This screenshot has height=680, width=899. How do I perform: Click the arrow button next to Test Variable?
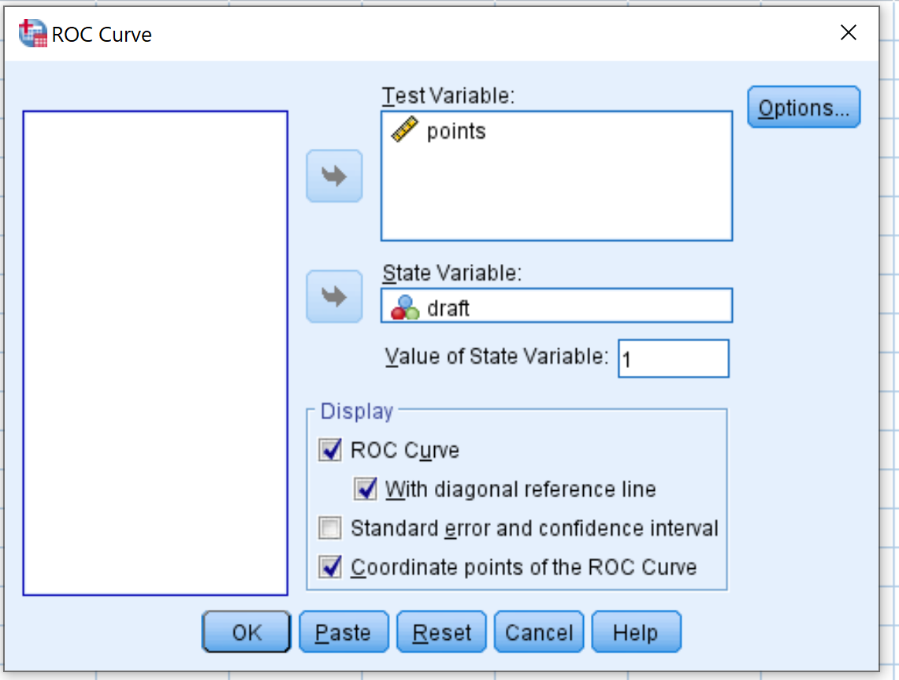click(x=334, y=176)
